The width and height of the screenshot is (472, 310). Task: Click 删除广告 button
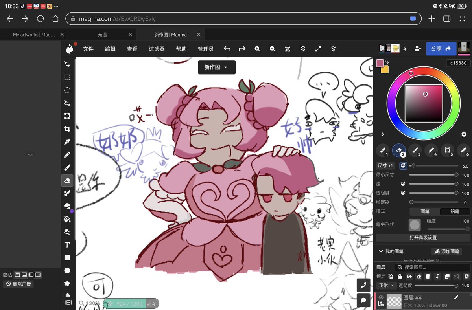tap(18, 284)
